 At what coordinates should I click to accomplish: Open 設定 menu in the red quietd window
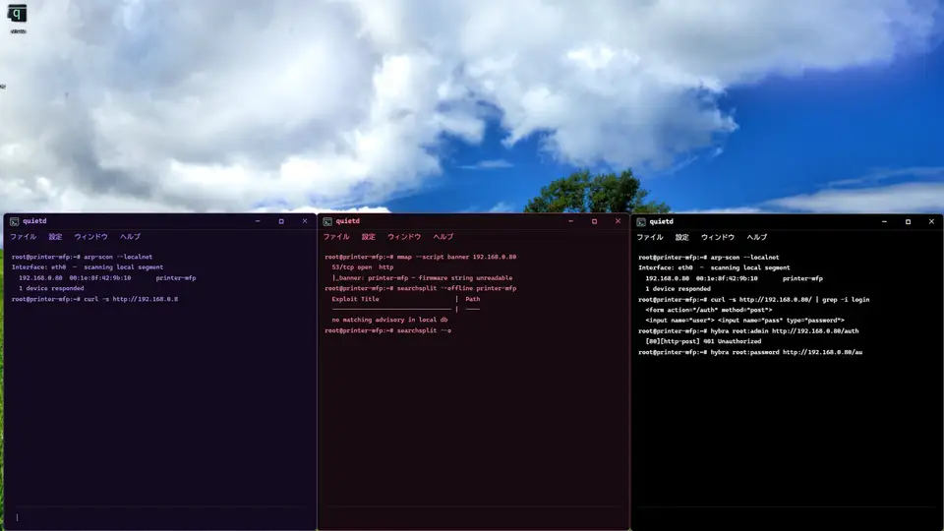pyautogui.click(x=369, y=237)
